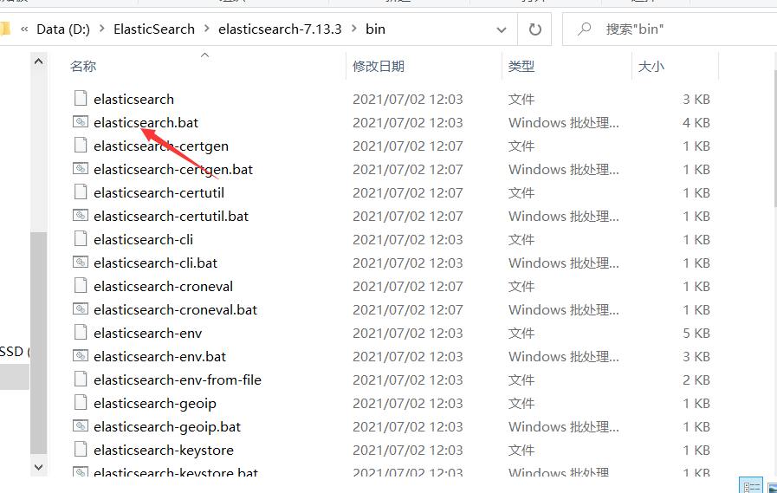The height and width of the screenshot is (493, 777).
Task: Select elasticsearch-certutil file name
Action: (x=159, y=192)
